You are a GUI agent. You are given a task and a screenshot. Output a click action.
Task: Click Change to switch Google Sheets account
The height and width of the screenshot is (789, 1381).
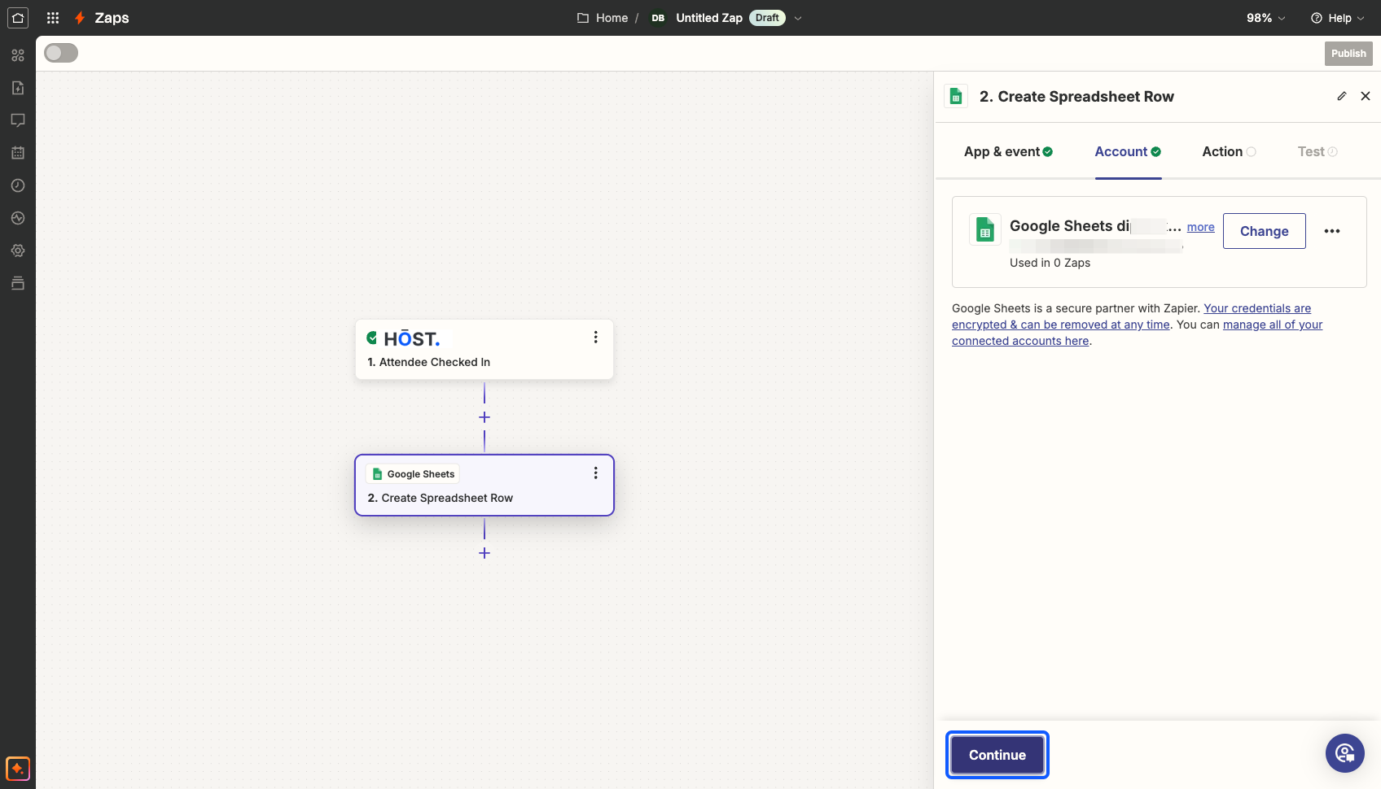1265,231
